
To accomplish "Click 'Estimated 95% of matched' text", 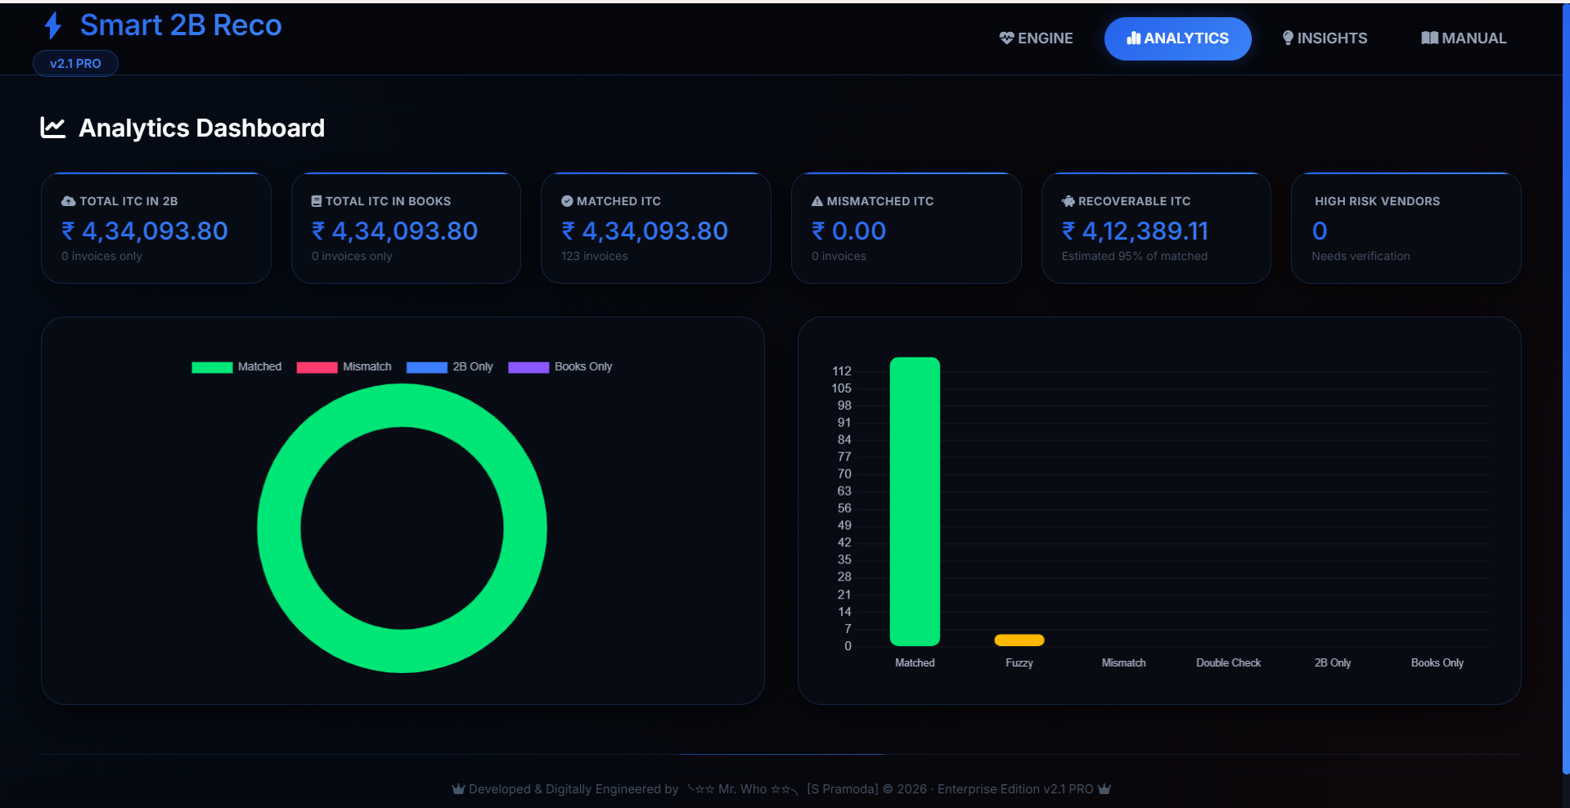I will tap(1135, 256).
